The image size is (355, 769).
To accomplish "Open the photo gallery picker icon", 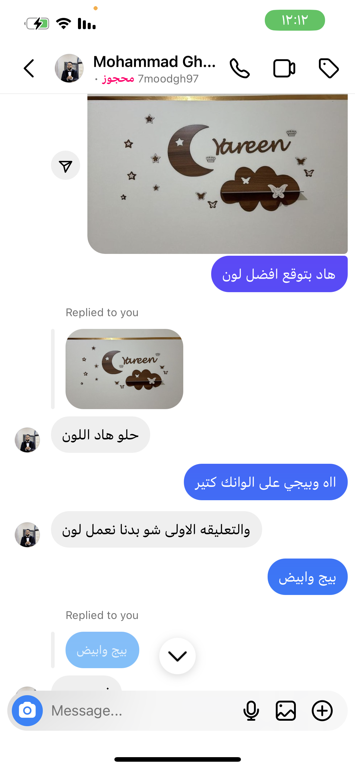I will click(x=286, y=711).
